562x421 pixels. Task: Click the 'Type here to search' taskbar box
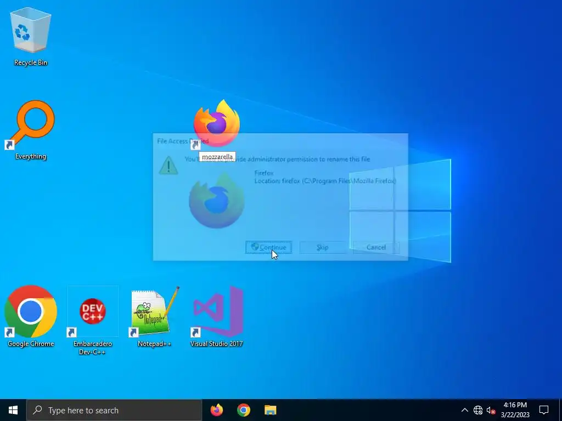tap(114, 410)
